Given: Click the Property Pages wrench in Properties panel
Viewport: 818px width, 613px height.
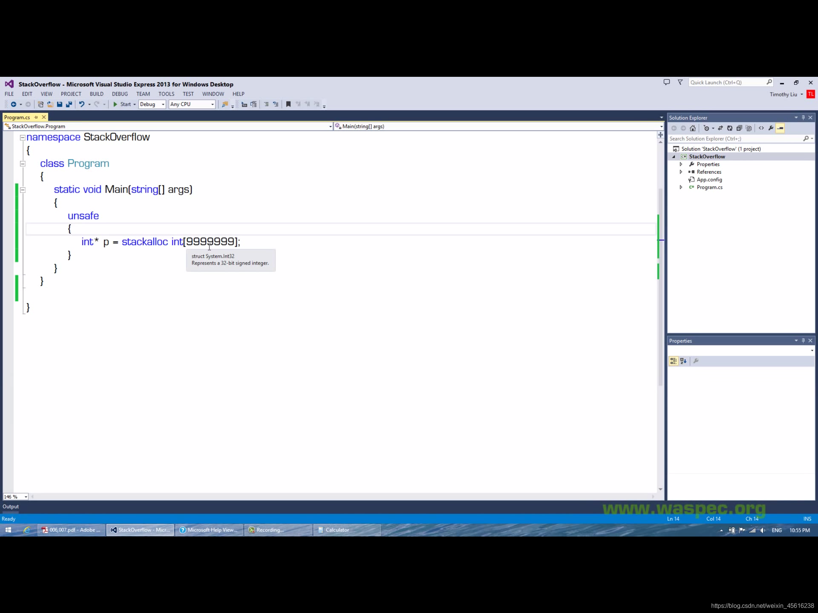Looking at the screenshot, I should click(x=696, y=361).
